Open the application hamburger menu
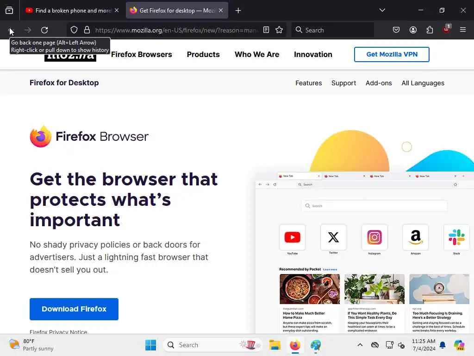This screenshot has width=474, height=356. pyautogui.click(x=463, y=30)
